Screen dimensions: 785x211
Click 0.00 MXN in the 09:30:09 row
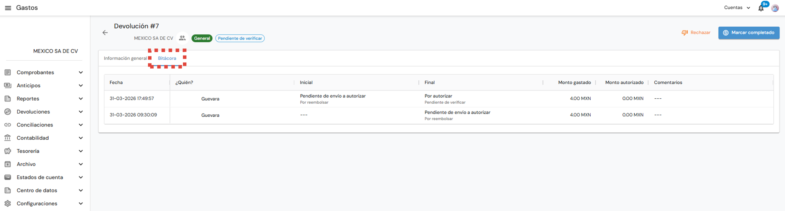point(633,115)
